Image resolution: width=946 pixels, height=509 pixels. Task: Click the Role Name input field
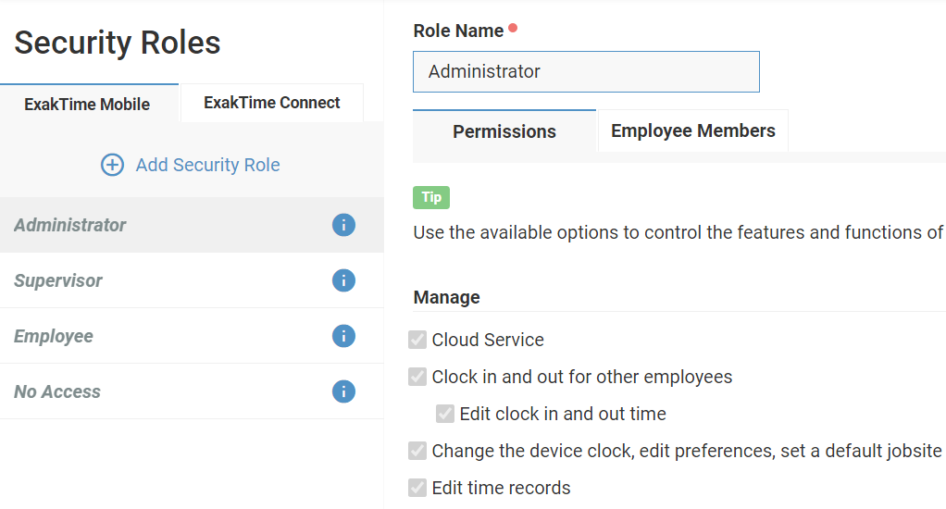click(x=586, y=72)
